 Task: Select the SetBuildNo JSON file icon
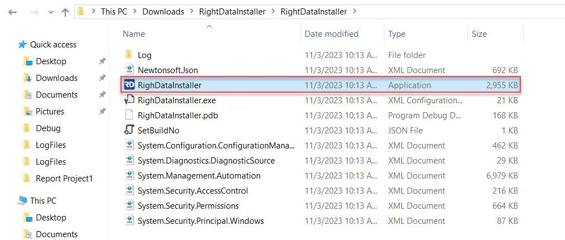tap(129, 130)
